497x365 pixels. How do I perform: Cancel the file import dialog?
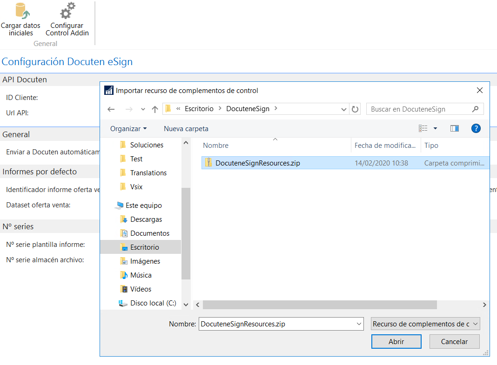[454, 342]
